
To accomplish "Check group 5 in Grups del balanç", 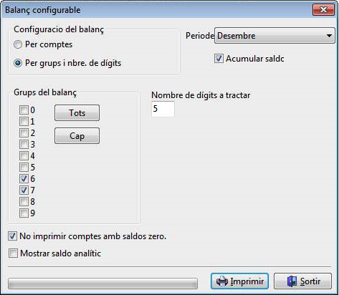I will (x=24, y=168).
